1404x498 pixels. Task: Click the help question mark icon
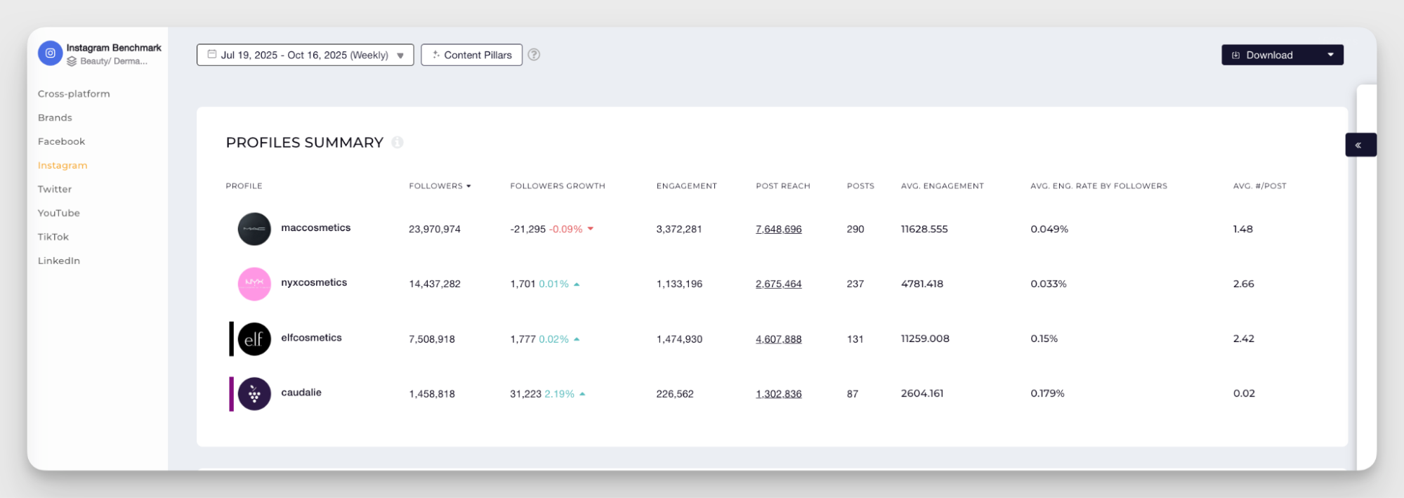tap(534, 55)
